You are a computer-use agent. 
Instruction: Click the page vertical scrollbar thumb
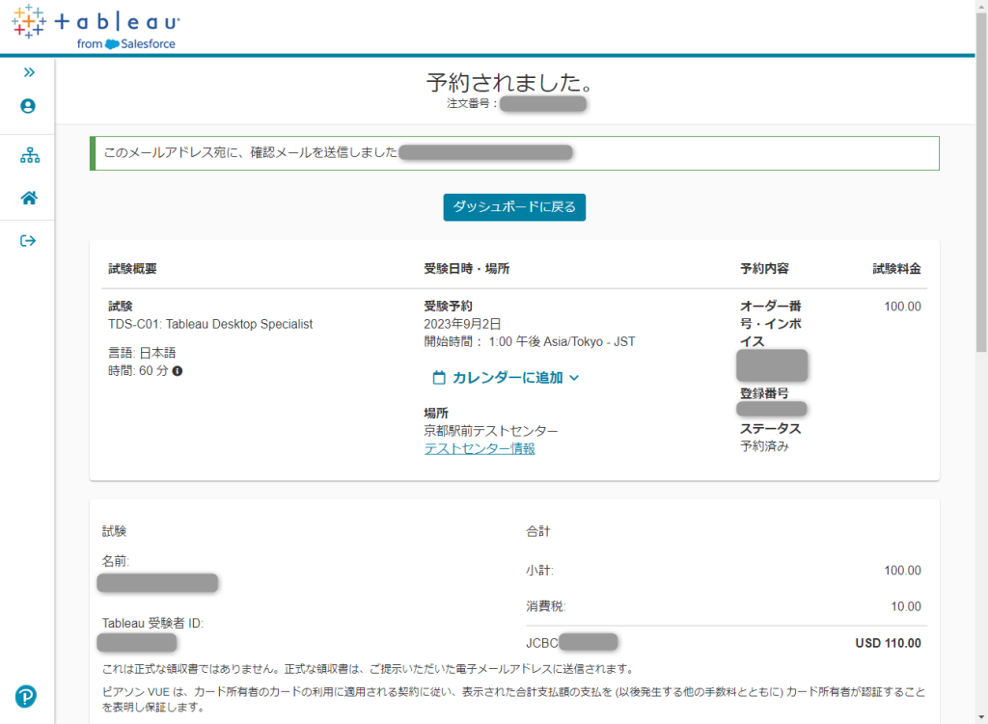coord(981,182)
